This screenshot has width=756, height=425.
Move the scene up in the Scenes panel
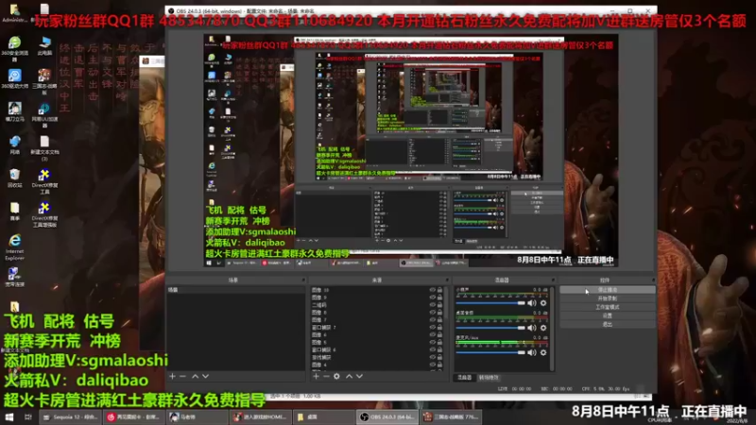pyautogui.click(x=196, y=376)
